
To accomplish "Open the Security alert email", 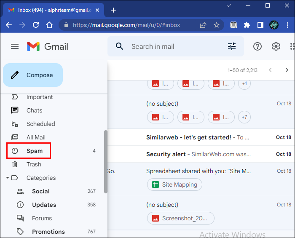I will (201, 154).
